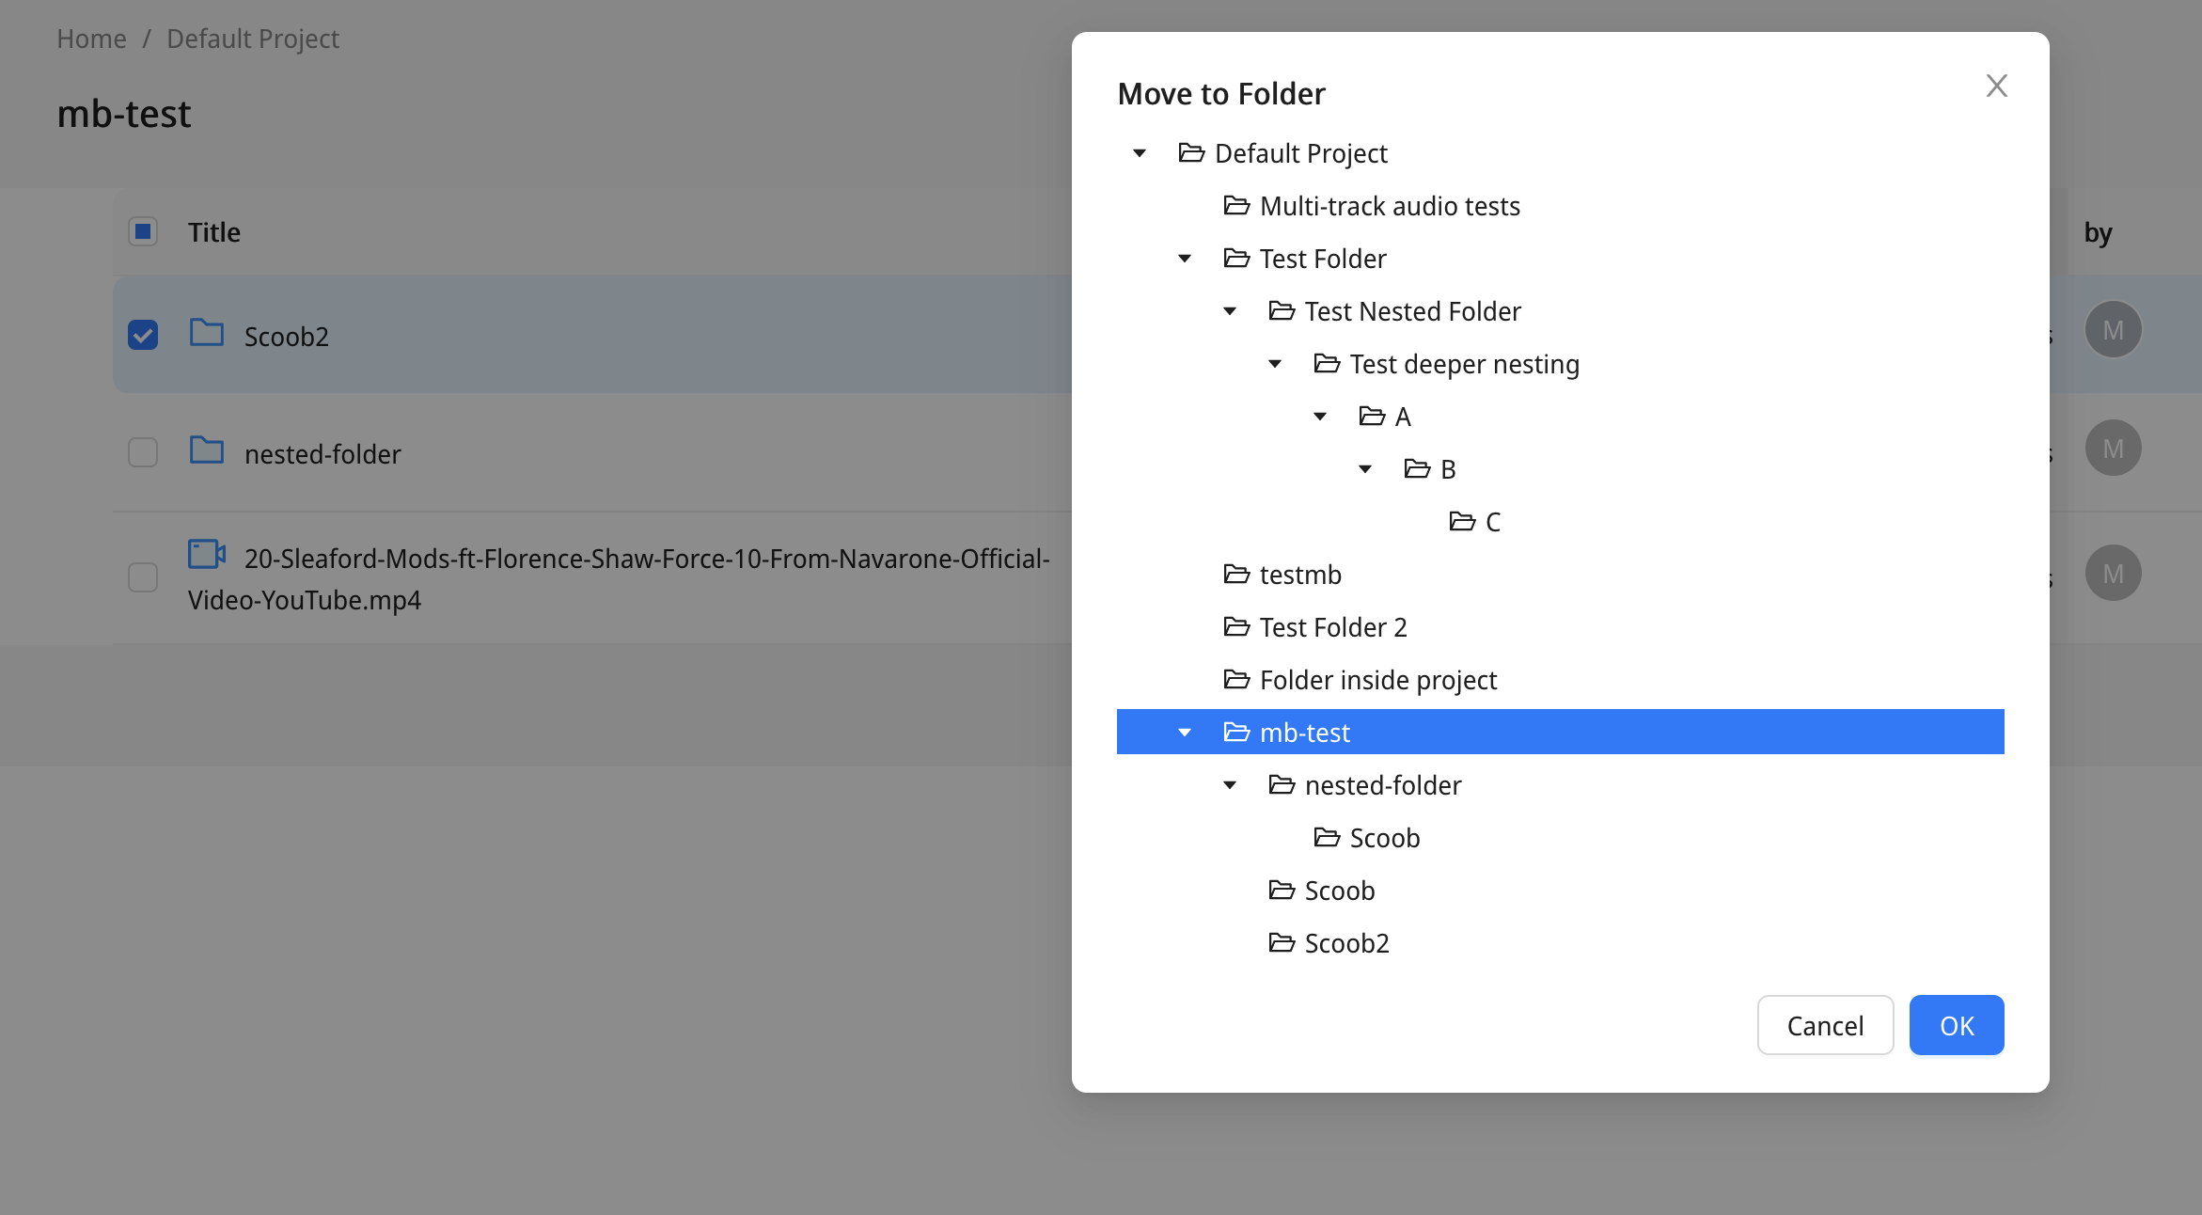2202x1215 pixels.
Task: Click the nested-folder folder icon in the list
Action: (x=206, y=450)
